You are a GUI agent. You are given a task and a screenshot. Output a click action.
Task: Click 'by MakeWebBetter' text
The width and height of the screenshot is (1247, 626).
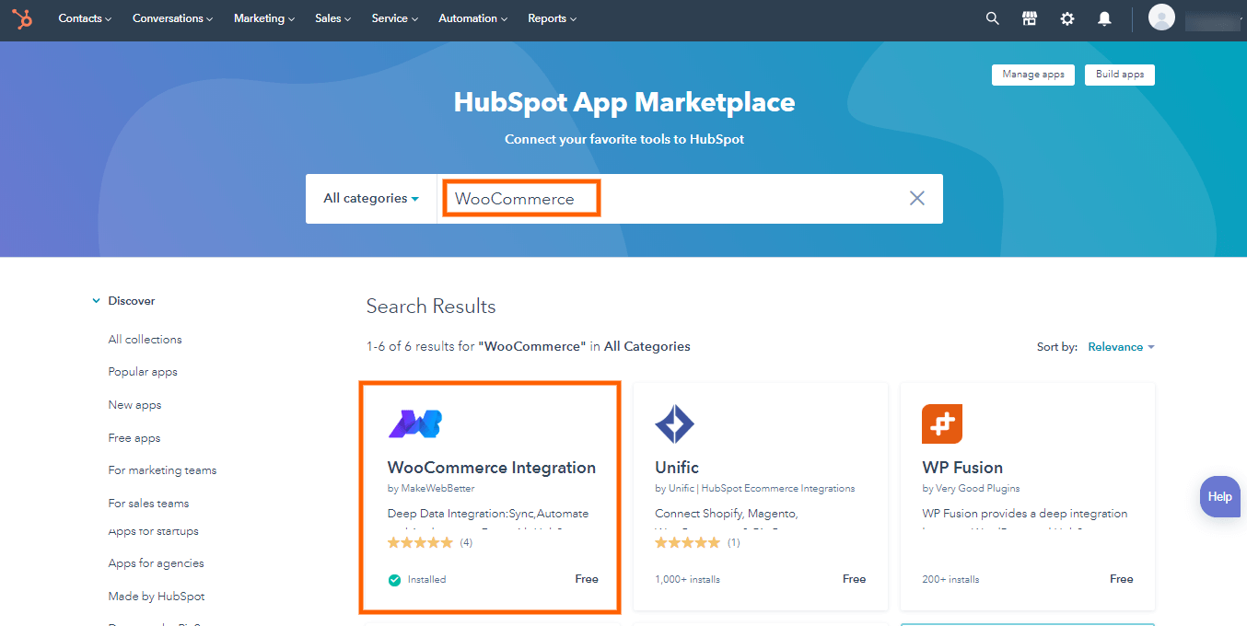tap(431, 489)
